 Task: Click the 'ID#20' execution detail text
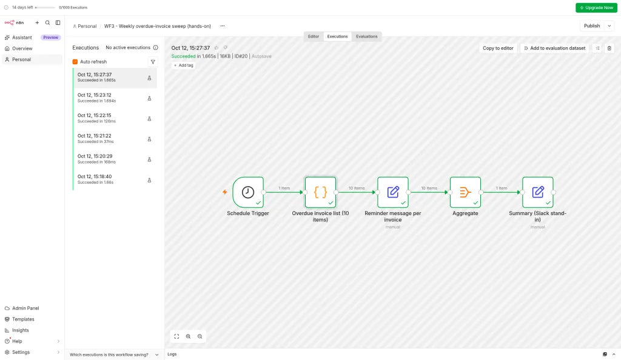[x=241, y=56]
